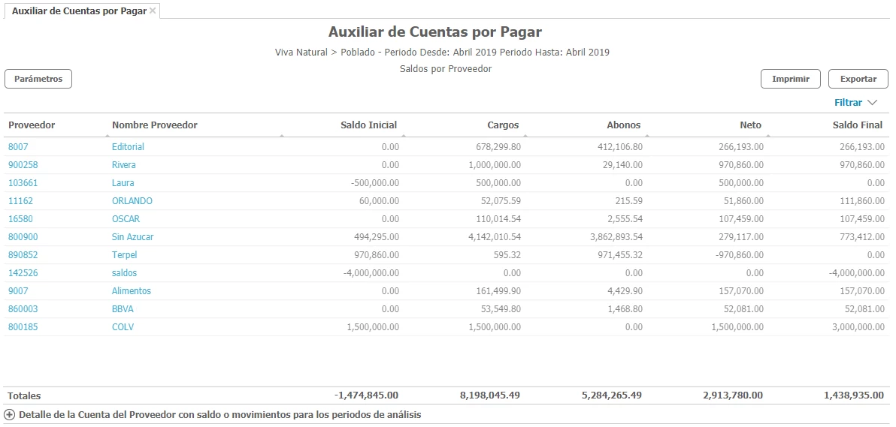Viewport: 896px width, 427px height.
Task: Select Abonos value 1,468.80
Action: (x=625, y=309)
